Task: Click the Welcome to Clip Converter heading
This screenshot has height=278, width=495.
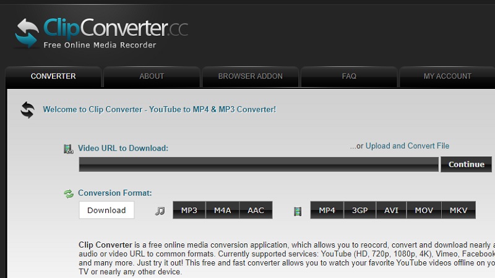Action: 160,109
